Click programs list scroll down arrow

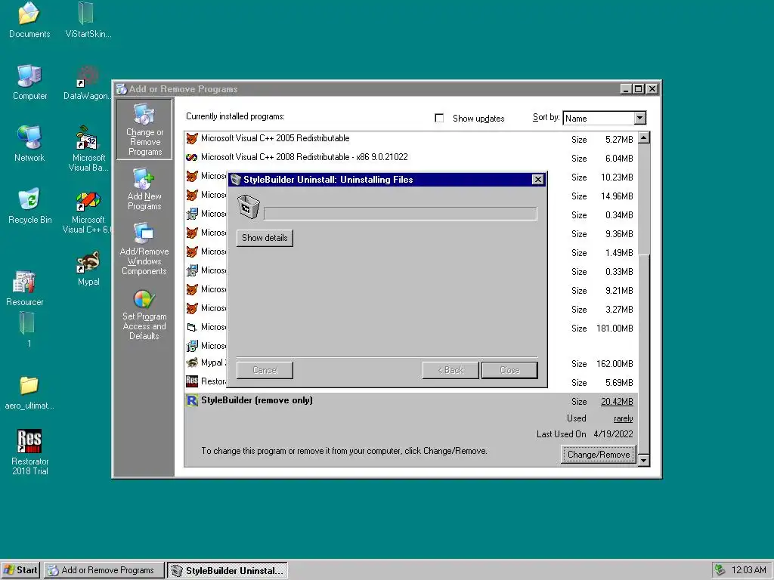pyautogui.click(x=644, y=461)
